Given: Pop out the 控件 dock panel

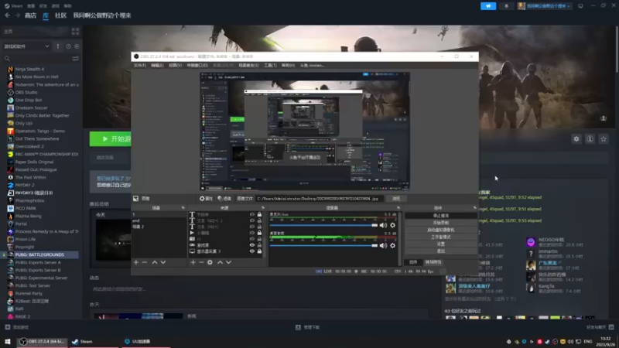Looking at the screenshot, I should point(474,208).
